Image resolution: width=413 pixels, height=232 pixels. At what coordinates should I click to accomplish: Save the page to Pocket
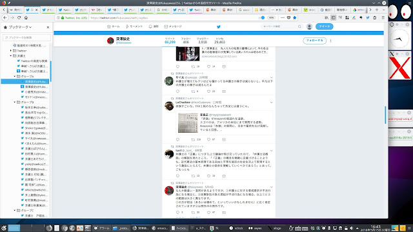(x=288, y=17)
